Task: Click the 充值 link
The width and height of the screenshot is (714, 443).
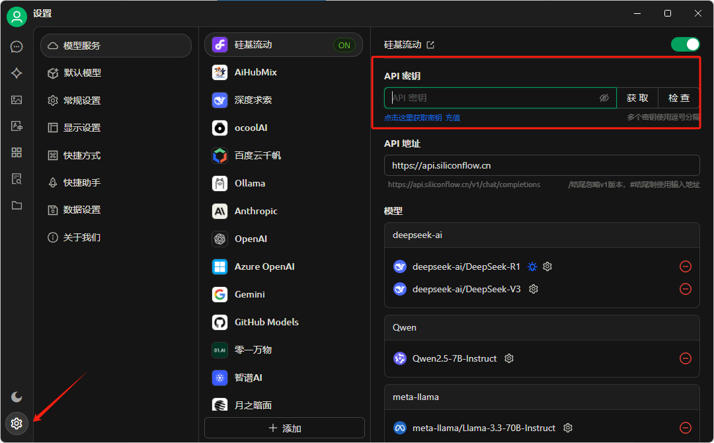Action: (453, 118)
